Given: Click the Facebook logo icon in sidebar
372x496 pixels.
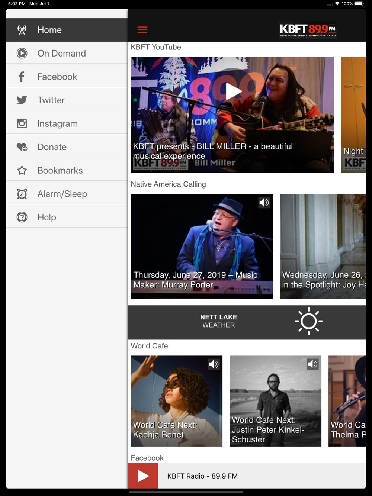Looking at the screenshot, I should tap(22, 77).
